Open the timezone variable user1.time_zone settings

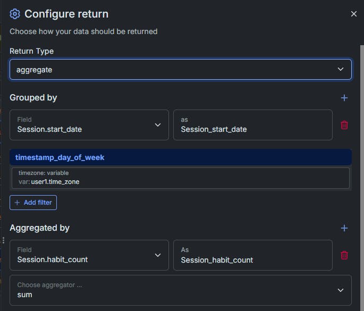[180, 178]
